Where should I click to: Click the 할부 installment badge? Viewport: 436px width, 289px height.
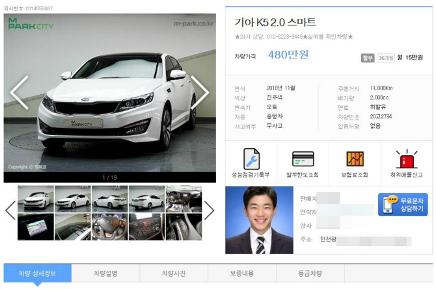(368, 58)
